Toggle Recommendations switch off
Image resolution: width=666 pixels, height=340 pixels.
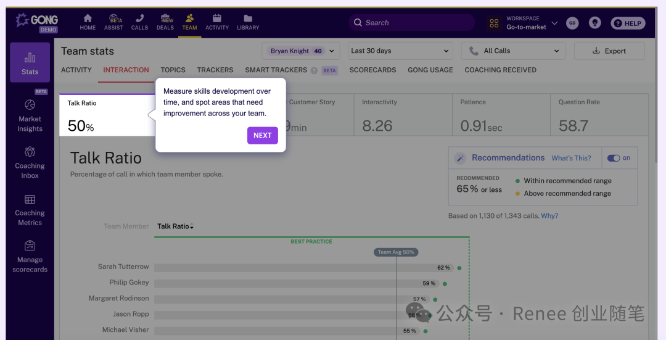614,158
